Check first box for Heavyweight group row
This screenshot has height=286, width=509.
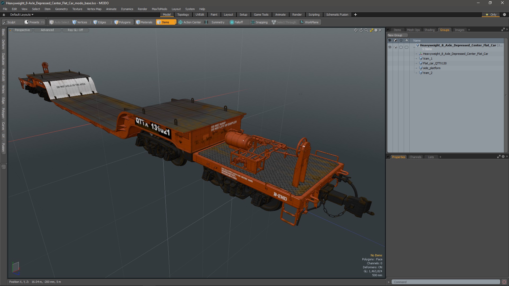click(x=401, y=47)
